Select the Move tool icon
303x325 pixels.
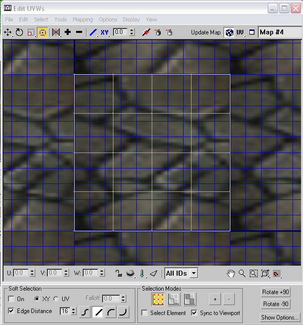coord(7,32)
